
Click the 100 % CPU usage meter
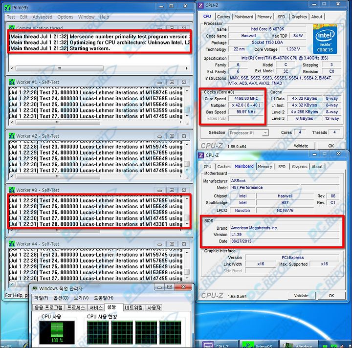pyautogui.click(x=57, y=332)
